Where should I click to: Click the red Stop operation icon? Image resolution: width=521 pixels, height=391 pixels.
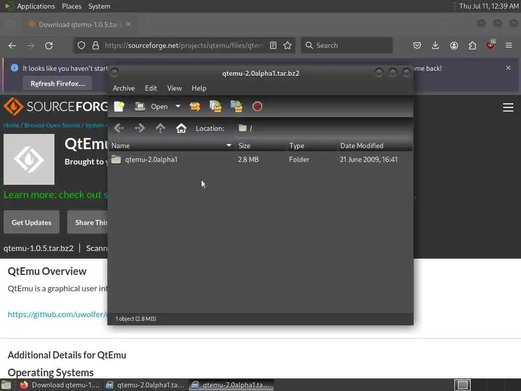pos(257,106)
